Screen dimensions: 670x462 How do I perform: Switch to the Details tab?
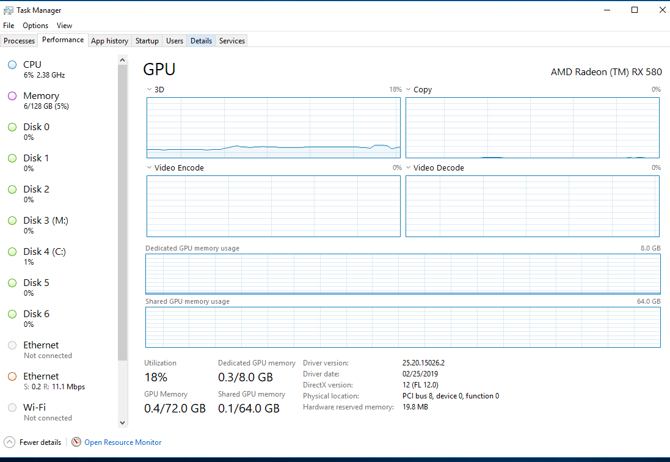click(x=202, y=41)
